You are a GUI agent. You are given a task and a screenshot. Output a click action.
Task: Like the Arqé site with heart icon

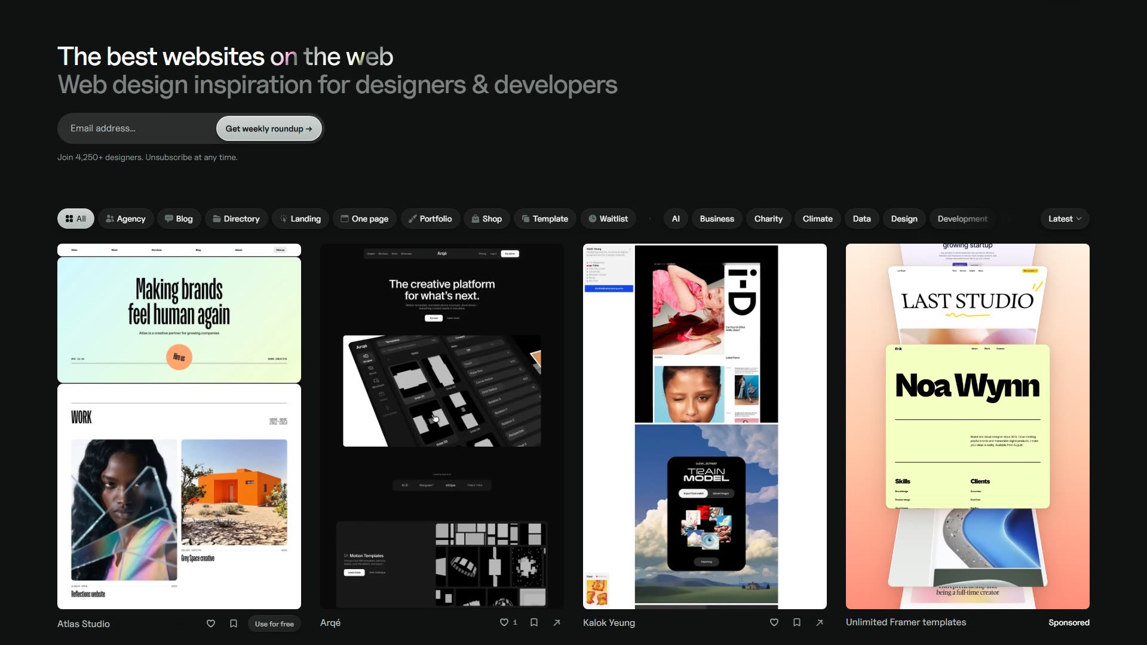(x=504, y=622)
